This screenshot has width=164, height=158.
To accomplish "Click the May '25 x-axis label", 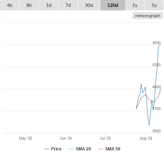I will [x=26, y=138].
